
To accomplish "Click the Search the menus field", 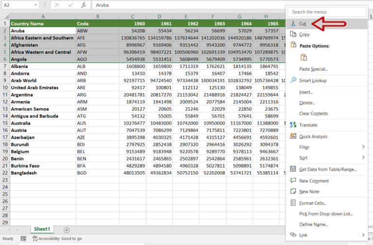I will [326, 12].
